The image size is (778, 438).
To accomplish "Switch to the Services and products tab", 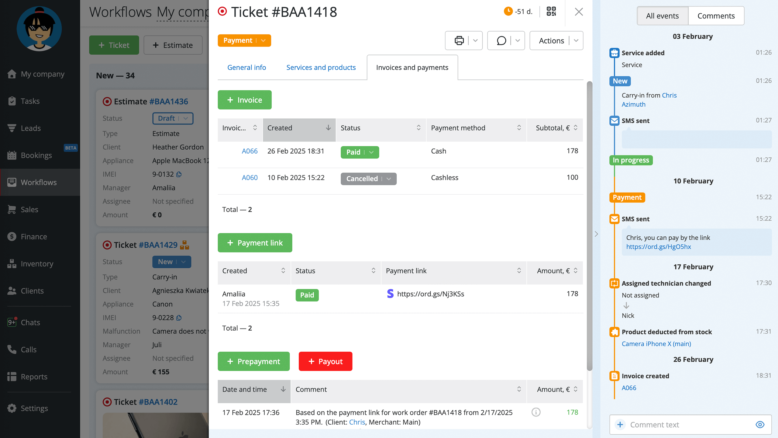I will coord(321,67).
